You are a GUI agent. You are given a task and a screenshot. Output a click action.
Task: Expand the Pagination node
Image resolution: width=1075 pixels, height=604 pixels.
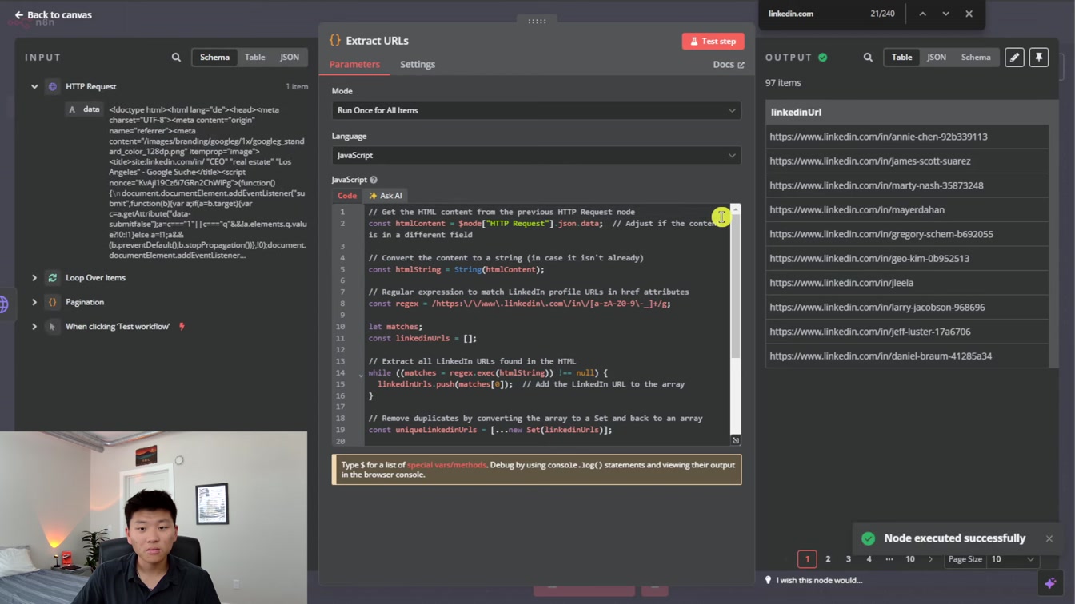pyautogui.click(x=34, y=302)
